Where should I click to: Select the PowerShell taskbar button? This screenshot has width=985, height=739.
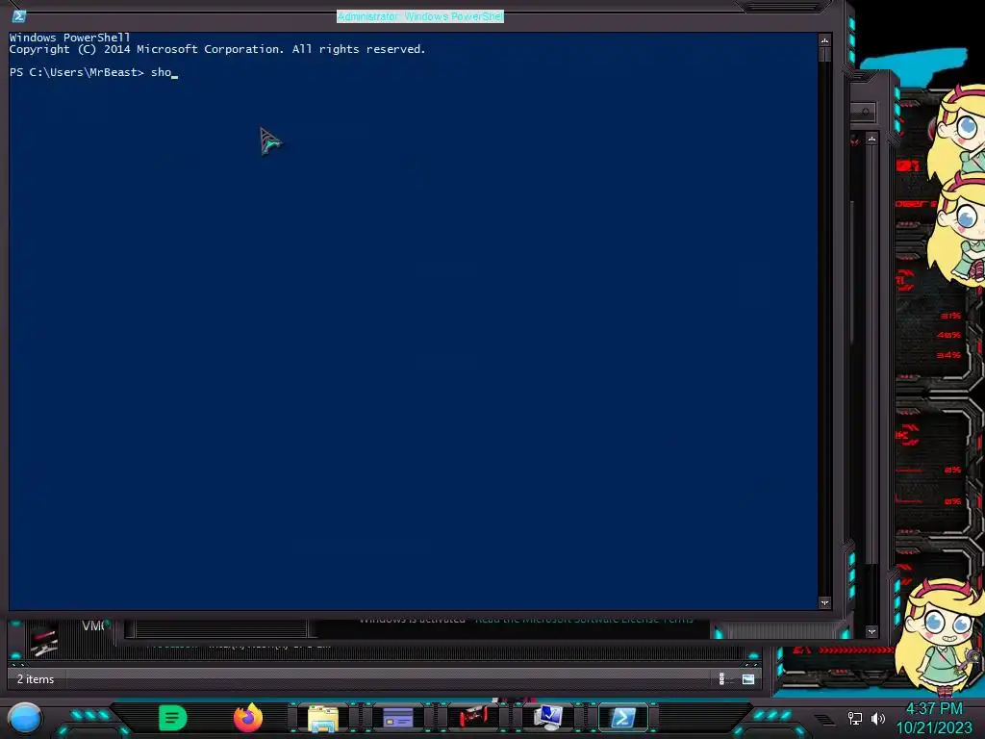[623, 718]
